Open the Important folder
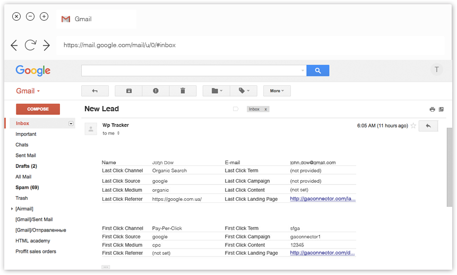 (x=26, y=134)
